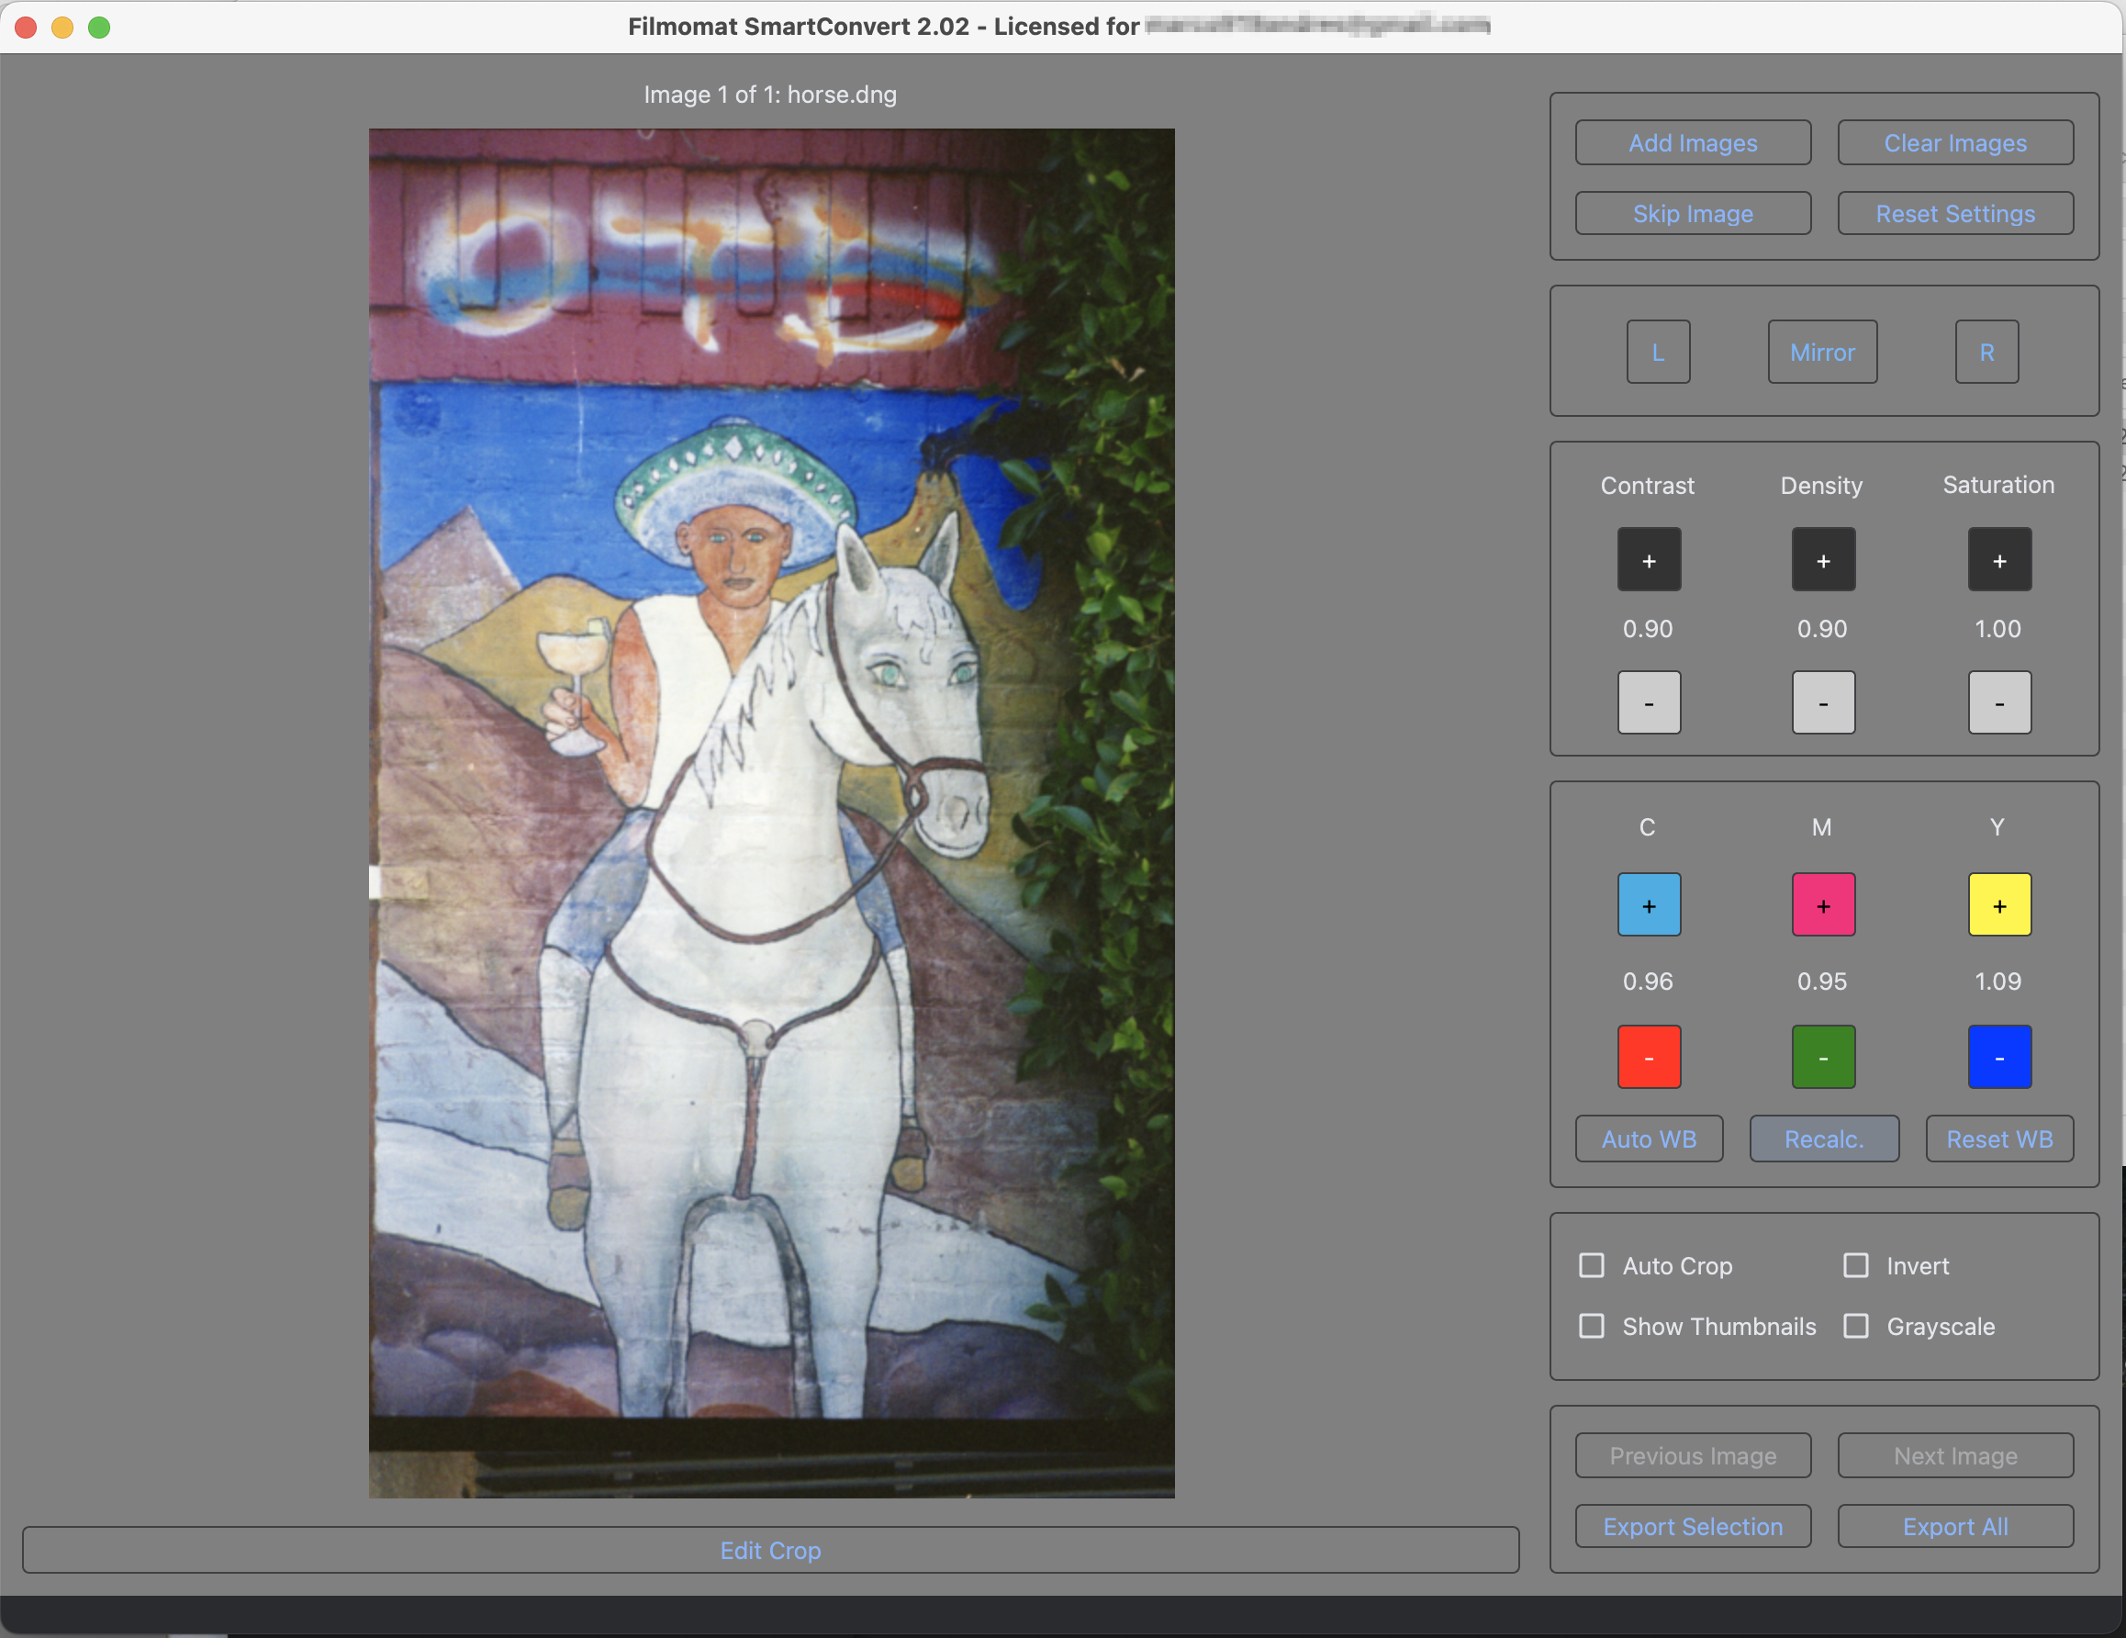Click the magenta value 0.95
This screenshot has height=1638, width=2126.
(1821, 982)
